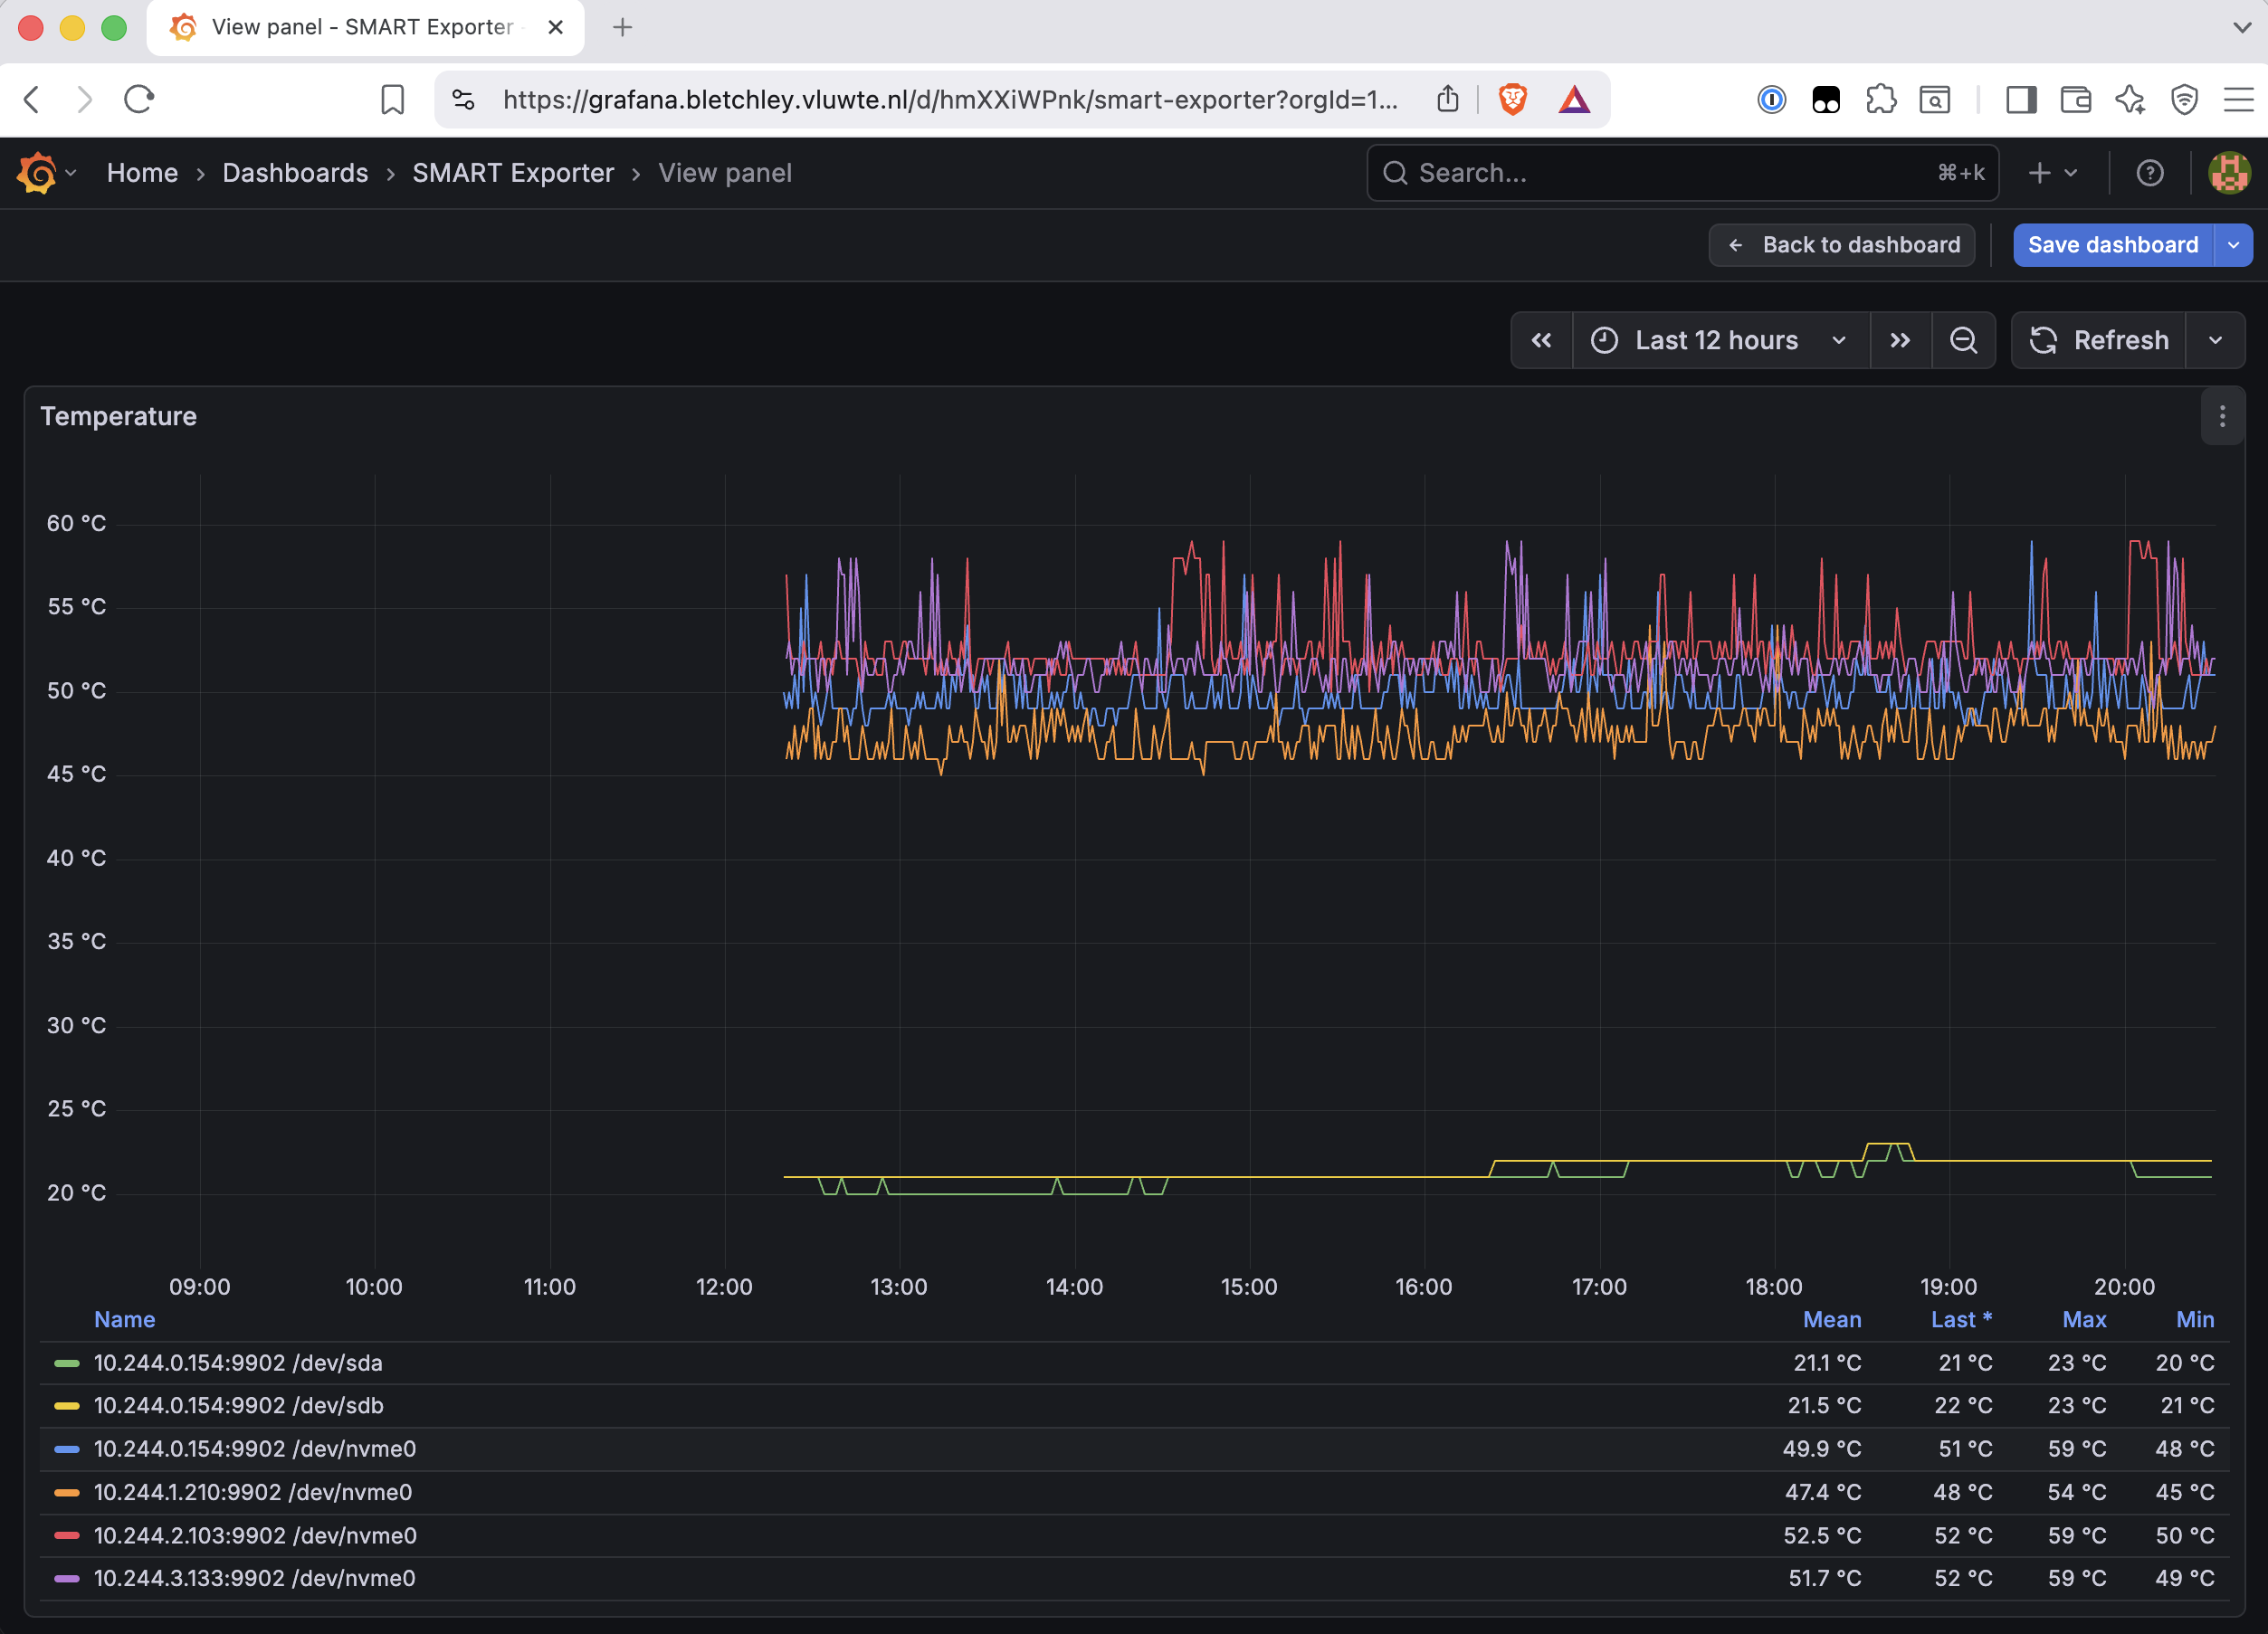Image resolution: width=2268 pixels, height=1634 pixels.
Task: Open the Extensions puzzle icon
Action: tap(1881, 99)
